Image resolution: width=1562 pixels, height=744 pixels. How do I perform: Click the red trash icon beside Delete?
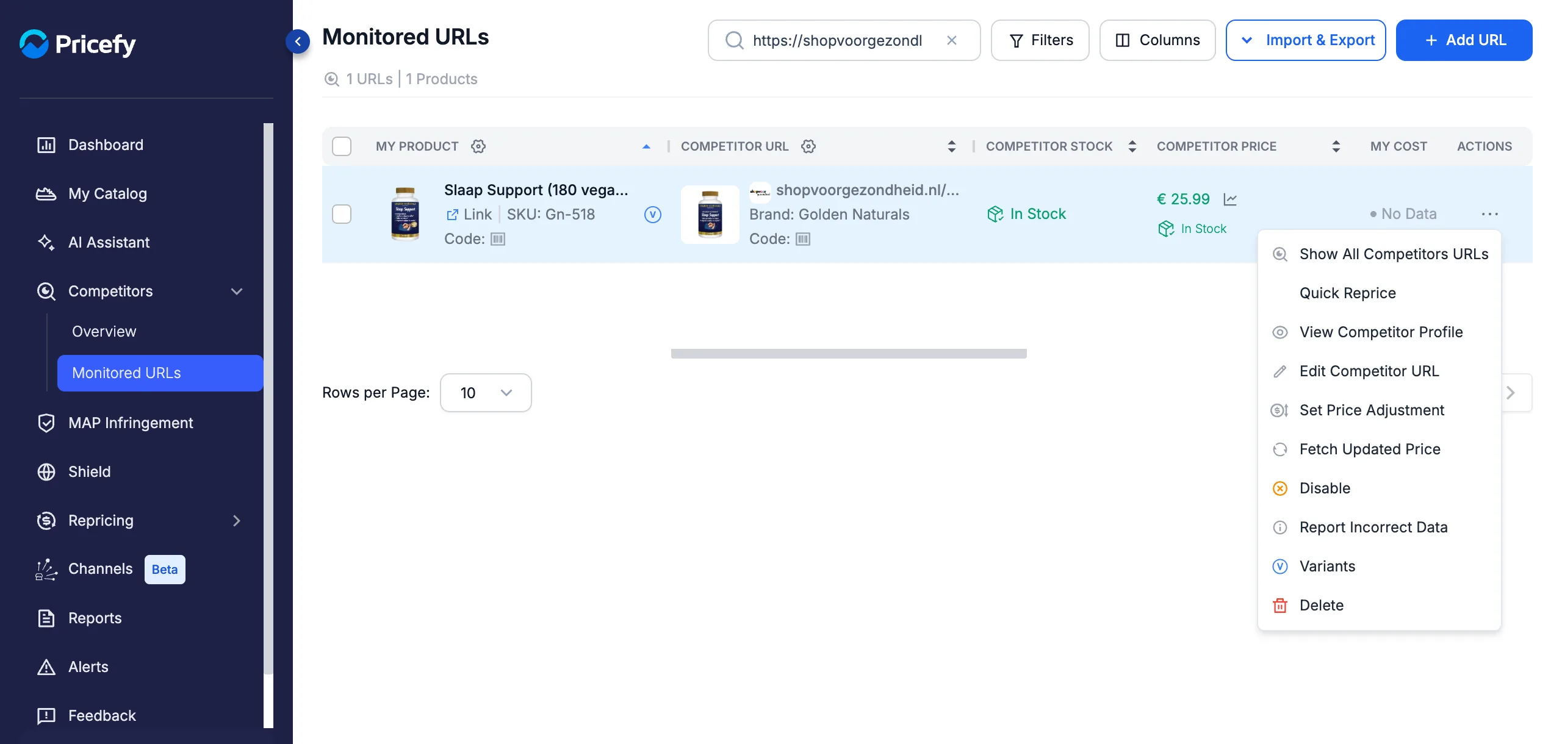coord(1280,606)
